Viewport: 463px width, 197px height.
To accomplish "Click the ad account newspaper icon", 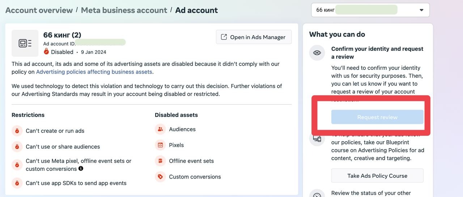I will (x=25, y=43).
